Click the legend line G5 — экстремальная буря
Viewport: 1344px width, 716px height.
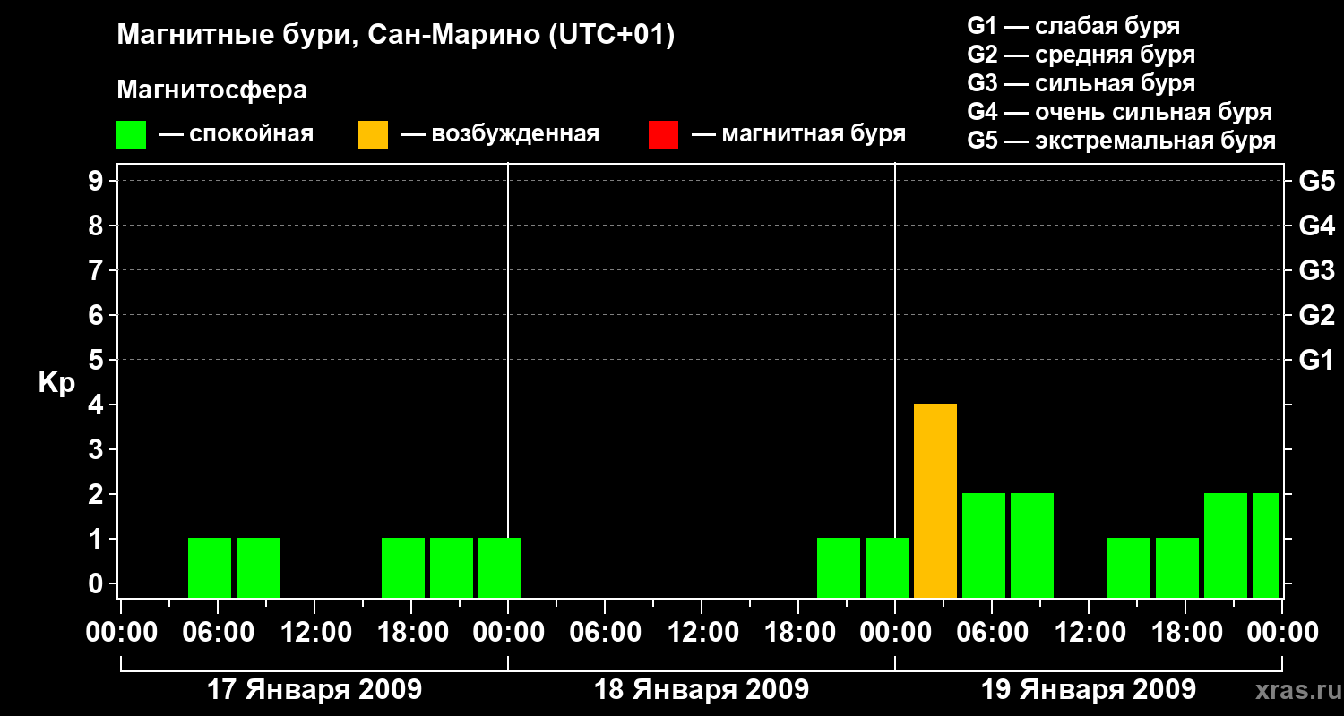coord(1122,141)
